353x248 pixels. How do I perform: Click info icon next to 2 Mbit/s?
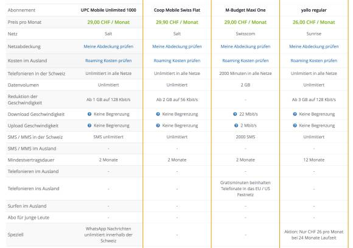pos(236,126)
